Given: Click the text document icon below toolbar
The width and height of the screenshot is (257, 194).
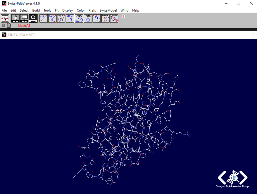Looking at the screenshot, I should tap(9, 25).
